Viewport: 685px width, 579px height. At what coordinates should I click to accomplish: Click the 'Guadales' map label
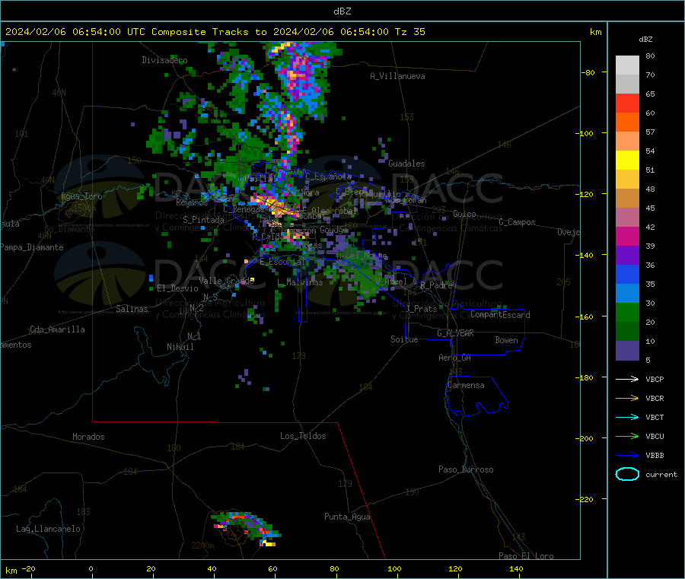(x=406, y=164)
